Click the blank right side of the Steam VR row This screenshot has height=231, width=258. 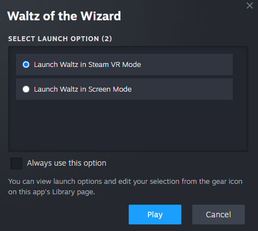(x=186, y=64)
